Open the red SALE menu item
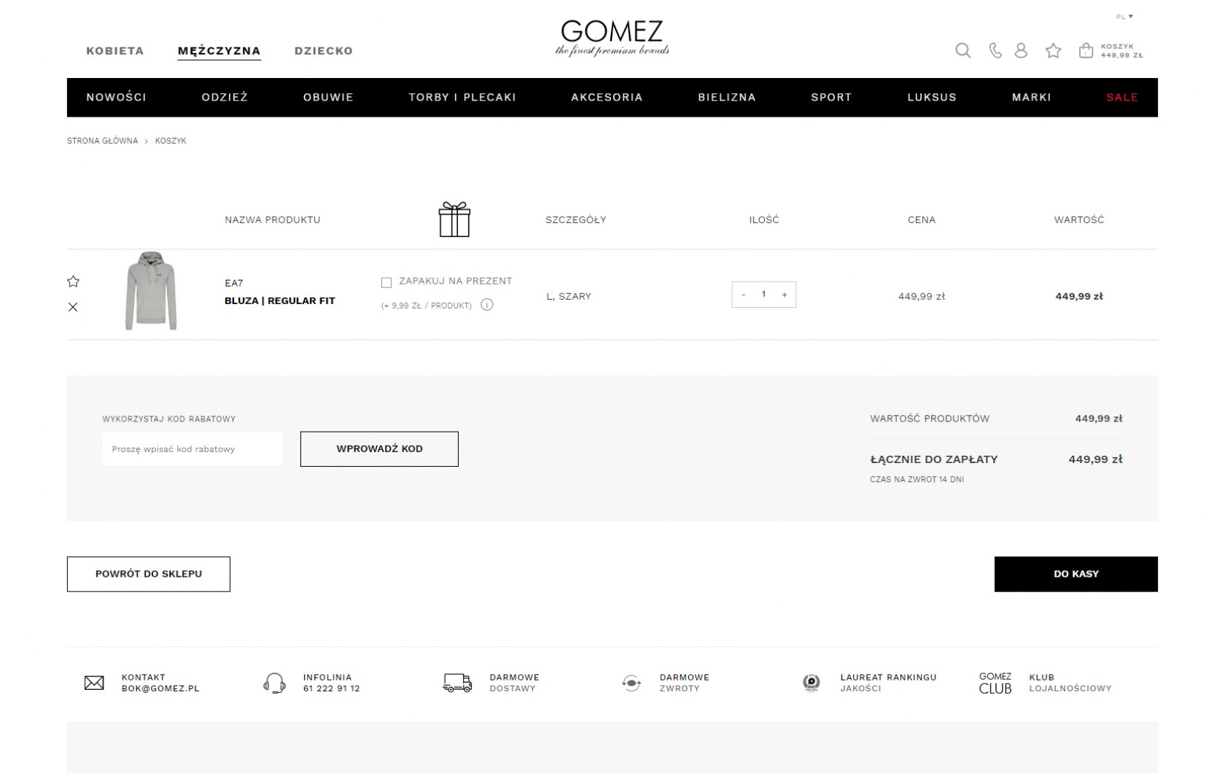Viewport: 1225px width, 773px height. tap(1121, 97)
